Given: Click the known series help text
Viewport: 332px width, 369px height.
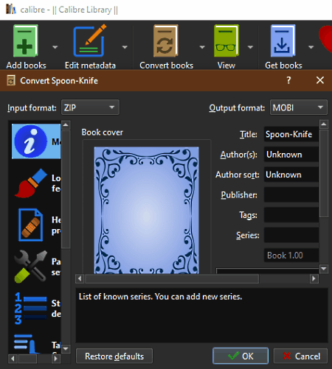Looking at the screenshot, I should (x=160, y=297).
